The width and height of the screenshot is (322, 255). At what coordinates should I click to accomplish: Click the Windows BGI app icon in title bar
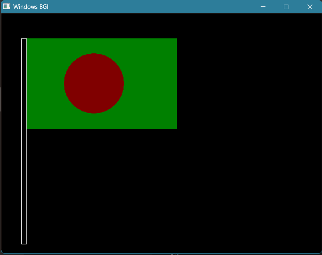pos(6,6)
